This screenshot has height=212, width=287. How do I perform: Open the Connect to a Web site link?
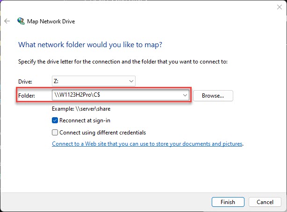coord(147,144)
